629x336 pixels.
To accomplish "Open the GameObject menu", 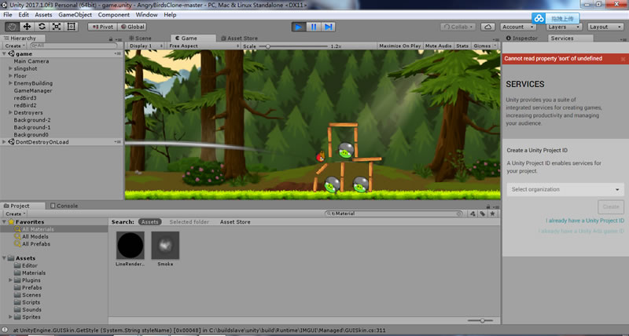I will point(75,15).
